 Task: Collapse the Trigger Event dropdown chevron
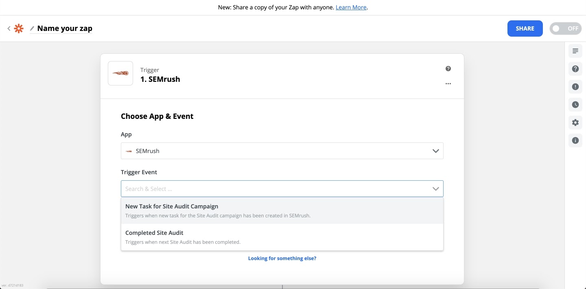(x=435, y=189)
